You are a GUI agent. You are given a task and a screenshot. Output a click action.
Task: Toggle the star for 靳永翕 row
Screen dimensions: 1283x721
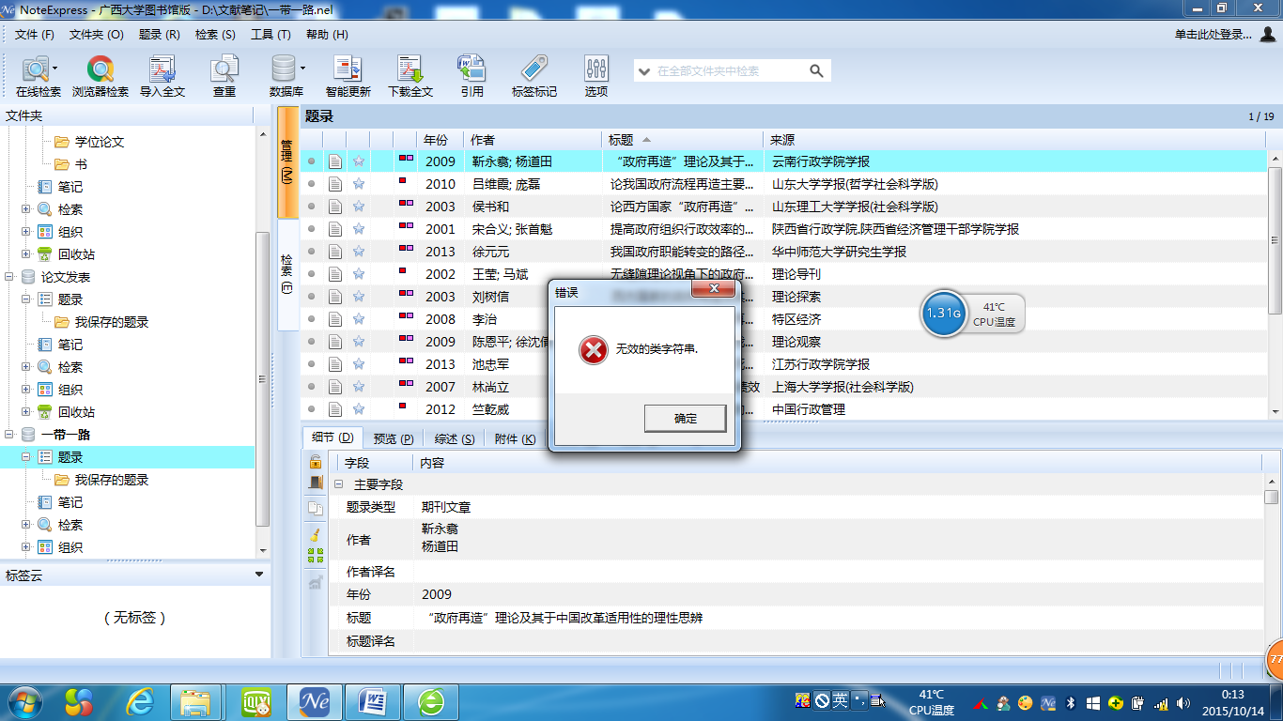[x=359, y=161]
